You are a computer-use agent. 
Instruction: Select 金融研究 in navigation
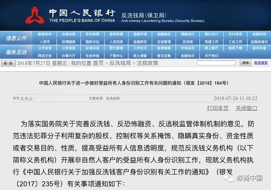click(x=140, y=42)
